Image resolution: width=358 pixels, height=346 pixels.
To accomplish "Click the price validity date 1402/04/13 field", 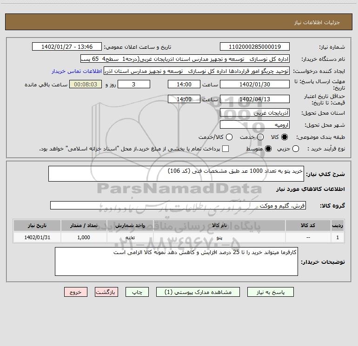I will click(255, 99).
